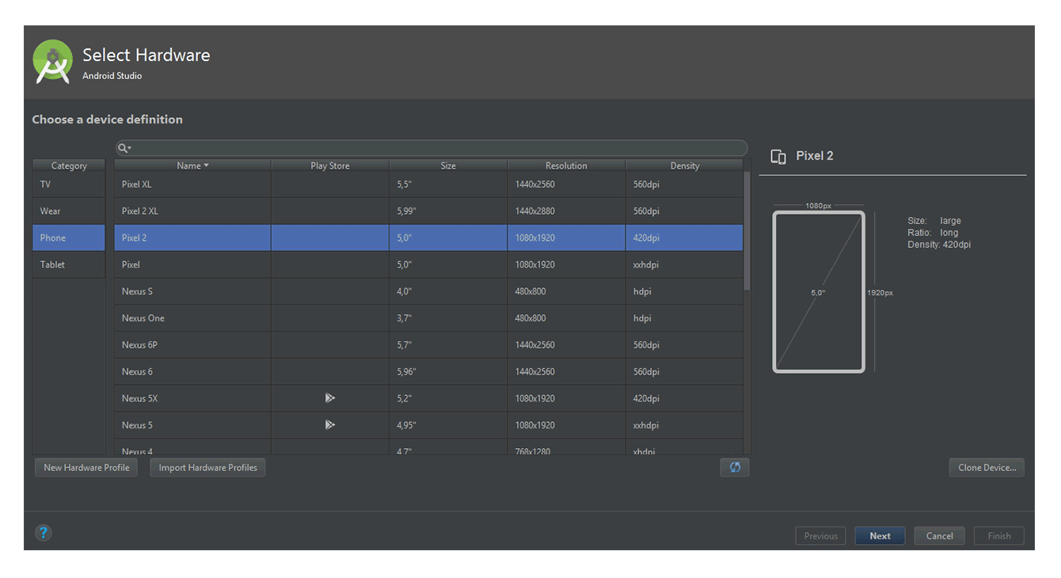Viewport: 1061px width, 578px height.
Task: Click the "Density: 420dpi" text in the preview panel
Action: tap(939, 245)
